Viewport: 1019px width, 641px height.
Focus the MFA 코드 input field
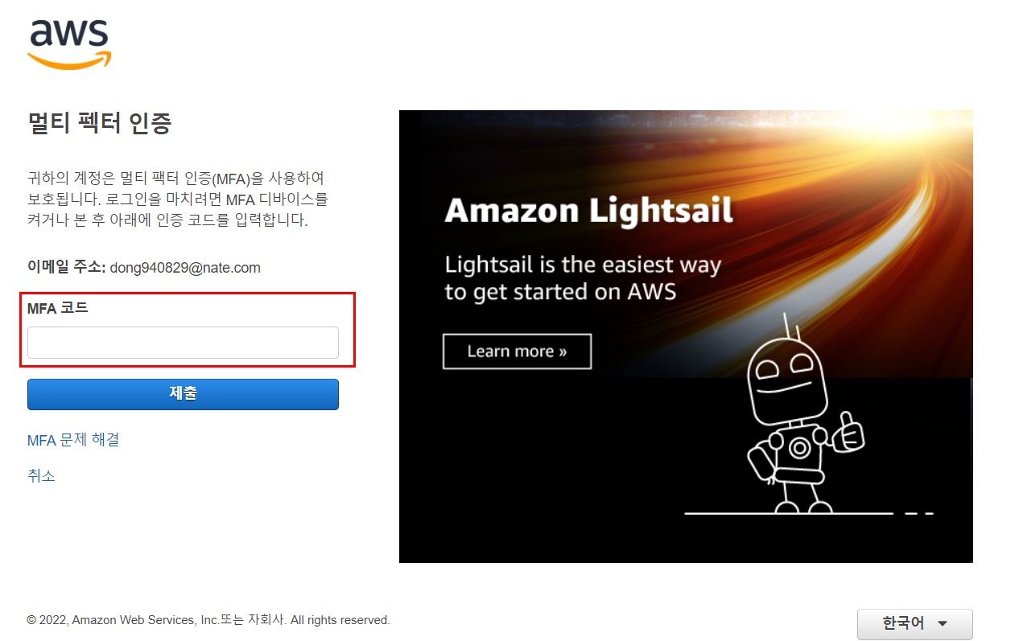(183, 343)
